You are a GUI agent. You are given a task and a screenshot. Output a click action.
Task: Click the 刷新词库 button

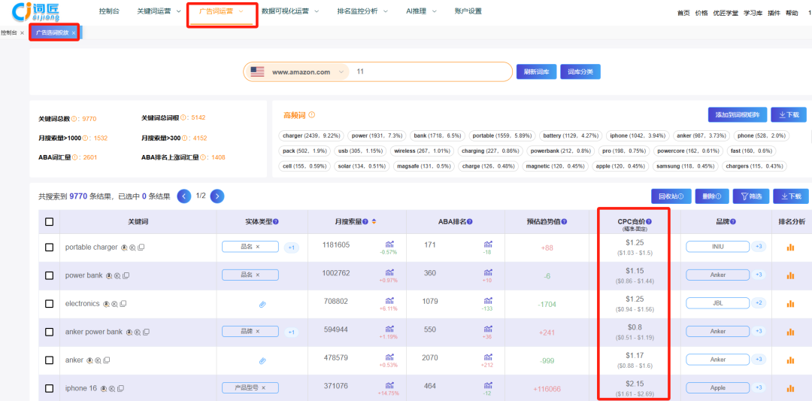click(536, 71)
